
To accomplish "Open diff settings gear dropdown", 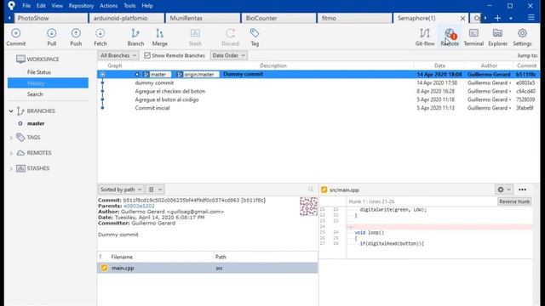I will (x=504, y=190).
